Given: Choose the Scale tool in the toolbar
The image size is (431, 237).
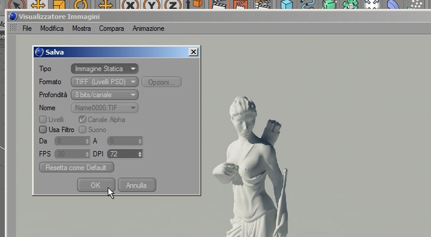Looking at the screenshot, I should click(x=59, y=4).
